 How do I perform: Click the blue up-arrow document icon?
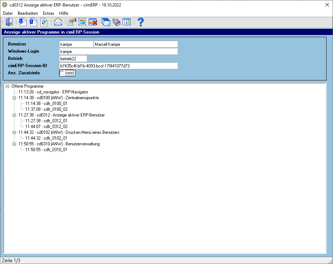tap(33, 22)
